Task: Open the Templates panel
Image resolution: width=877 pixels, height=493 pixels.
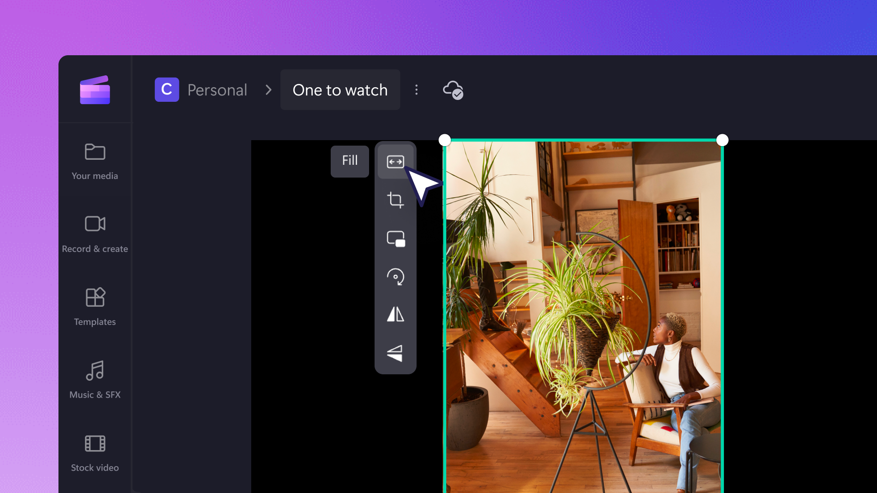Action: 95,307
